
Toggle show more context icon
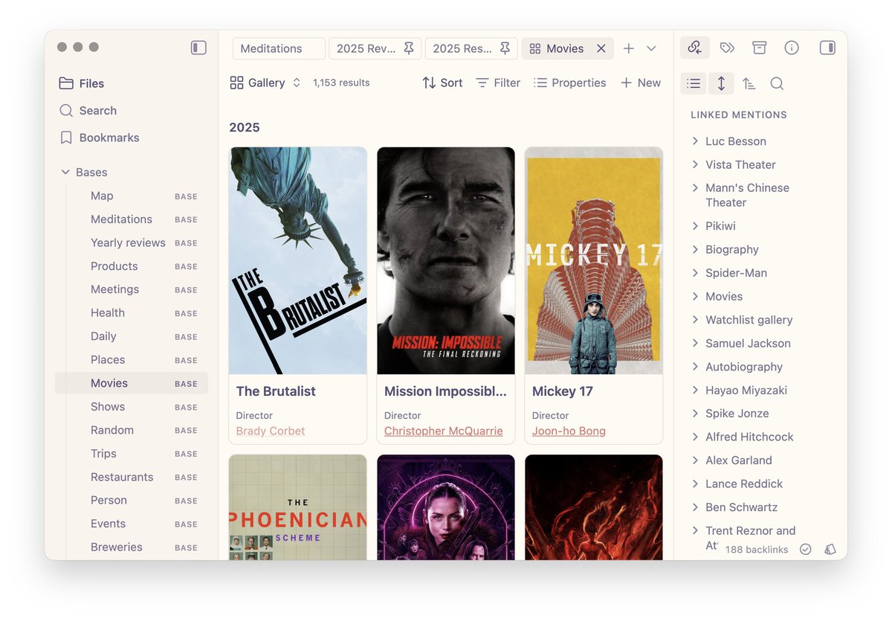tap(721, 83)
